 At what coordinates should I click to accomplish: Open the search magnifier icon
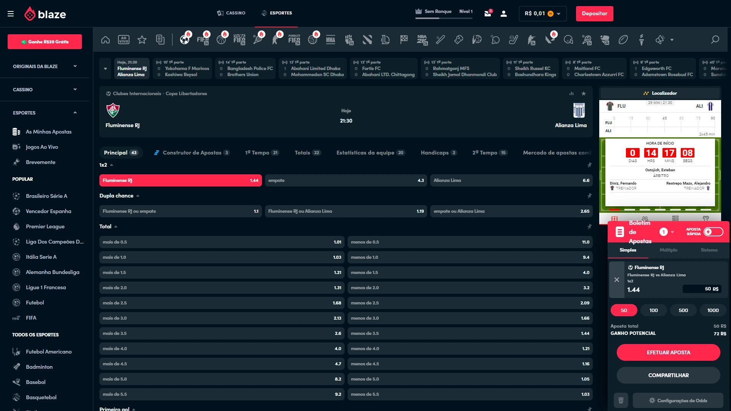pyautogui.click(x=714, y=39)
